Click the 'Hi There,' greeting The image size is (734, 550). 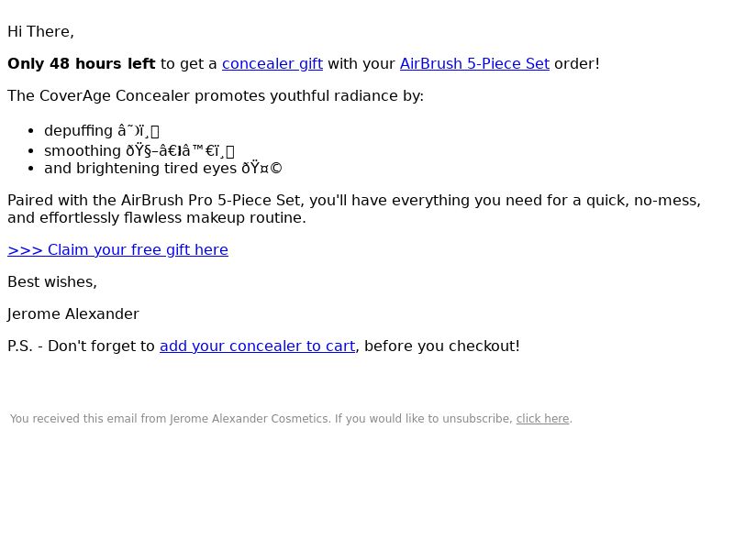click(x=40, y=32)
